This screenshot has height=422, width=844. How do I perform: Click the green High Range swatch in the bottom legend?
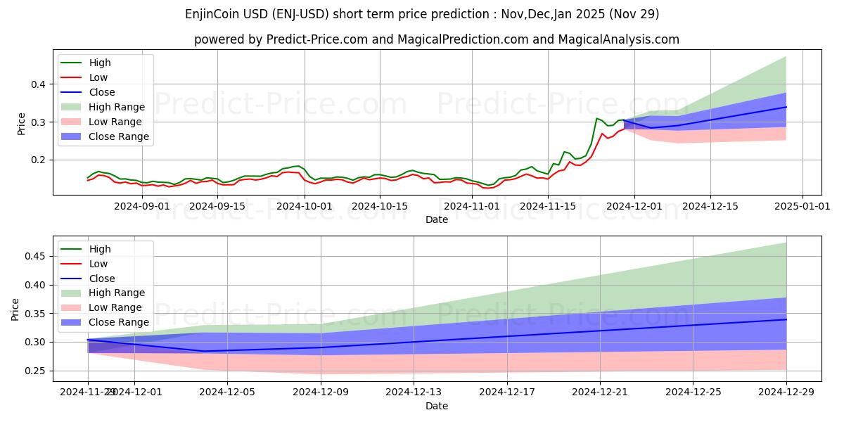click(72, 293)
